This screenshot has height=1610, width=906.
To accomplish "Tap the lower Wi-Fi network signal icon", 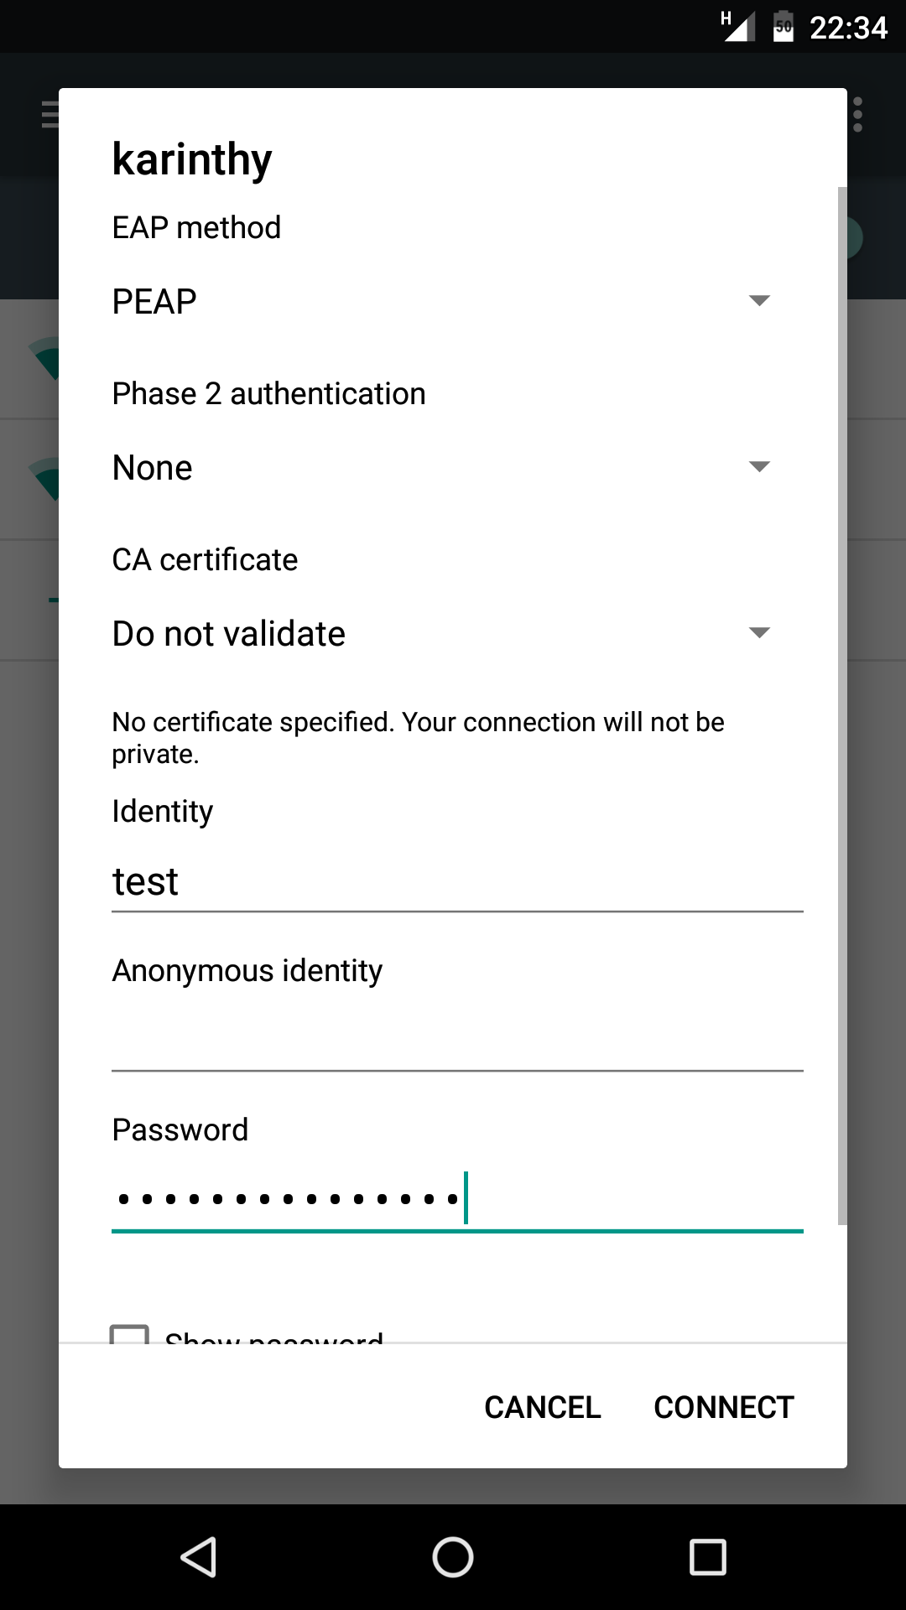I will pos(44,478).
